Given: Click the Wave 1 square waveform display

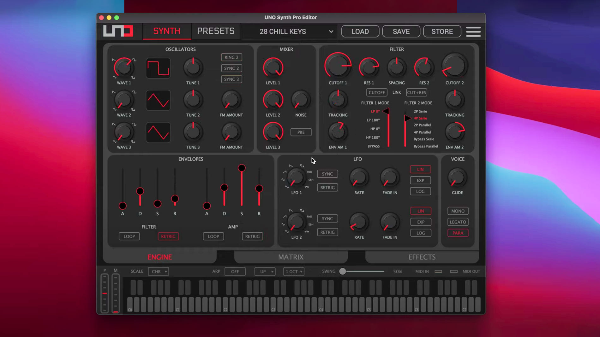Looking at the screenshot, I should tap(158, 68).
